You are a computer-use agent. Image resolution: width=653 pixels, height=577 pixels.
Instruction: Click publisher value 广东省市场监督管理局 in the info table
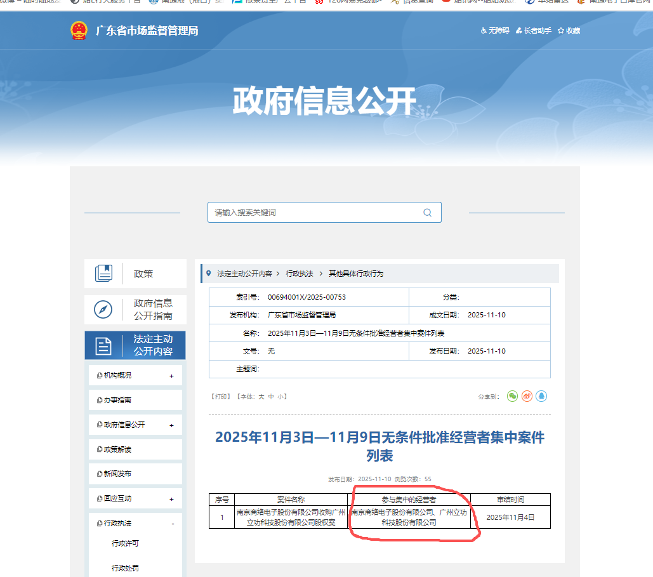302,315
